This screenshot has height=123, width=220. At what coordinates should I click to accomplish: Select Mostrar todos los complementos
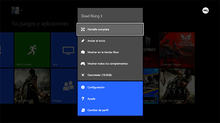pos(110,64)
